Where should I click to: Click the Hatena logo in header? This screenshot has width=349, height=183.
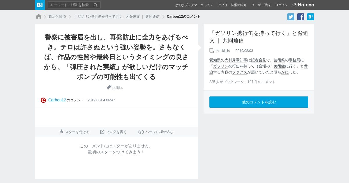pyautogui.click(x=303, y=5)
